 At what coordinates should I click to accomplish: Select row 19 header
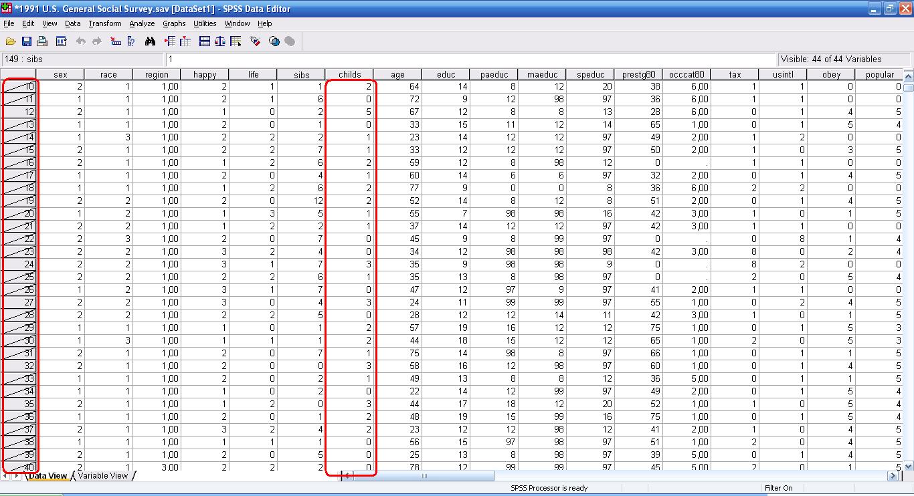click(18, 201)
